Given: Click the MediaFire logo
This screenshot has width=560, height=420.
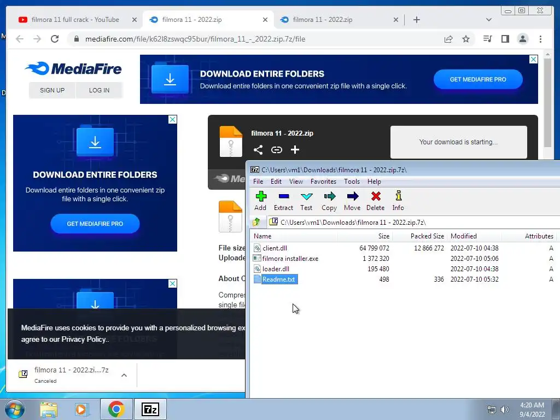Looking at the screenshot, I should point(74,68).
